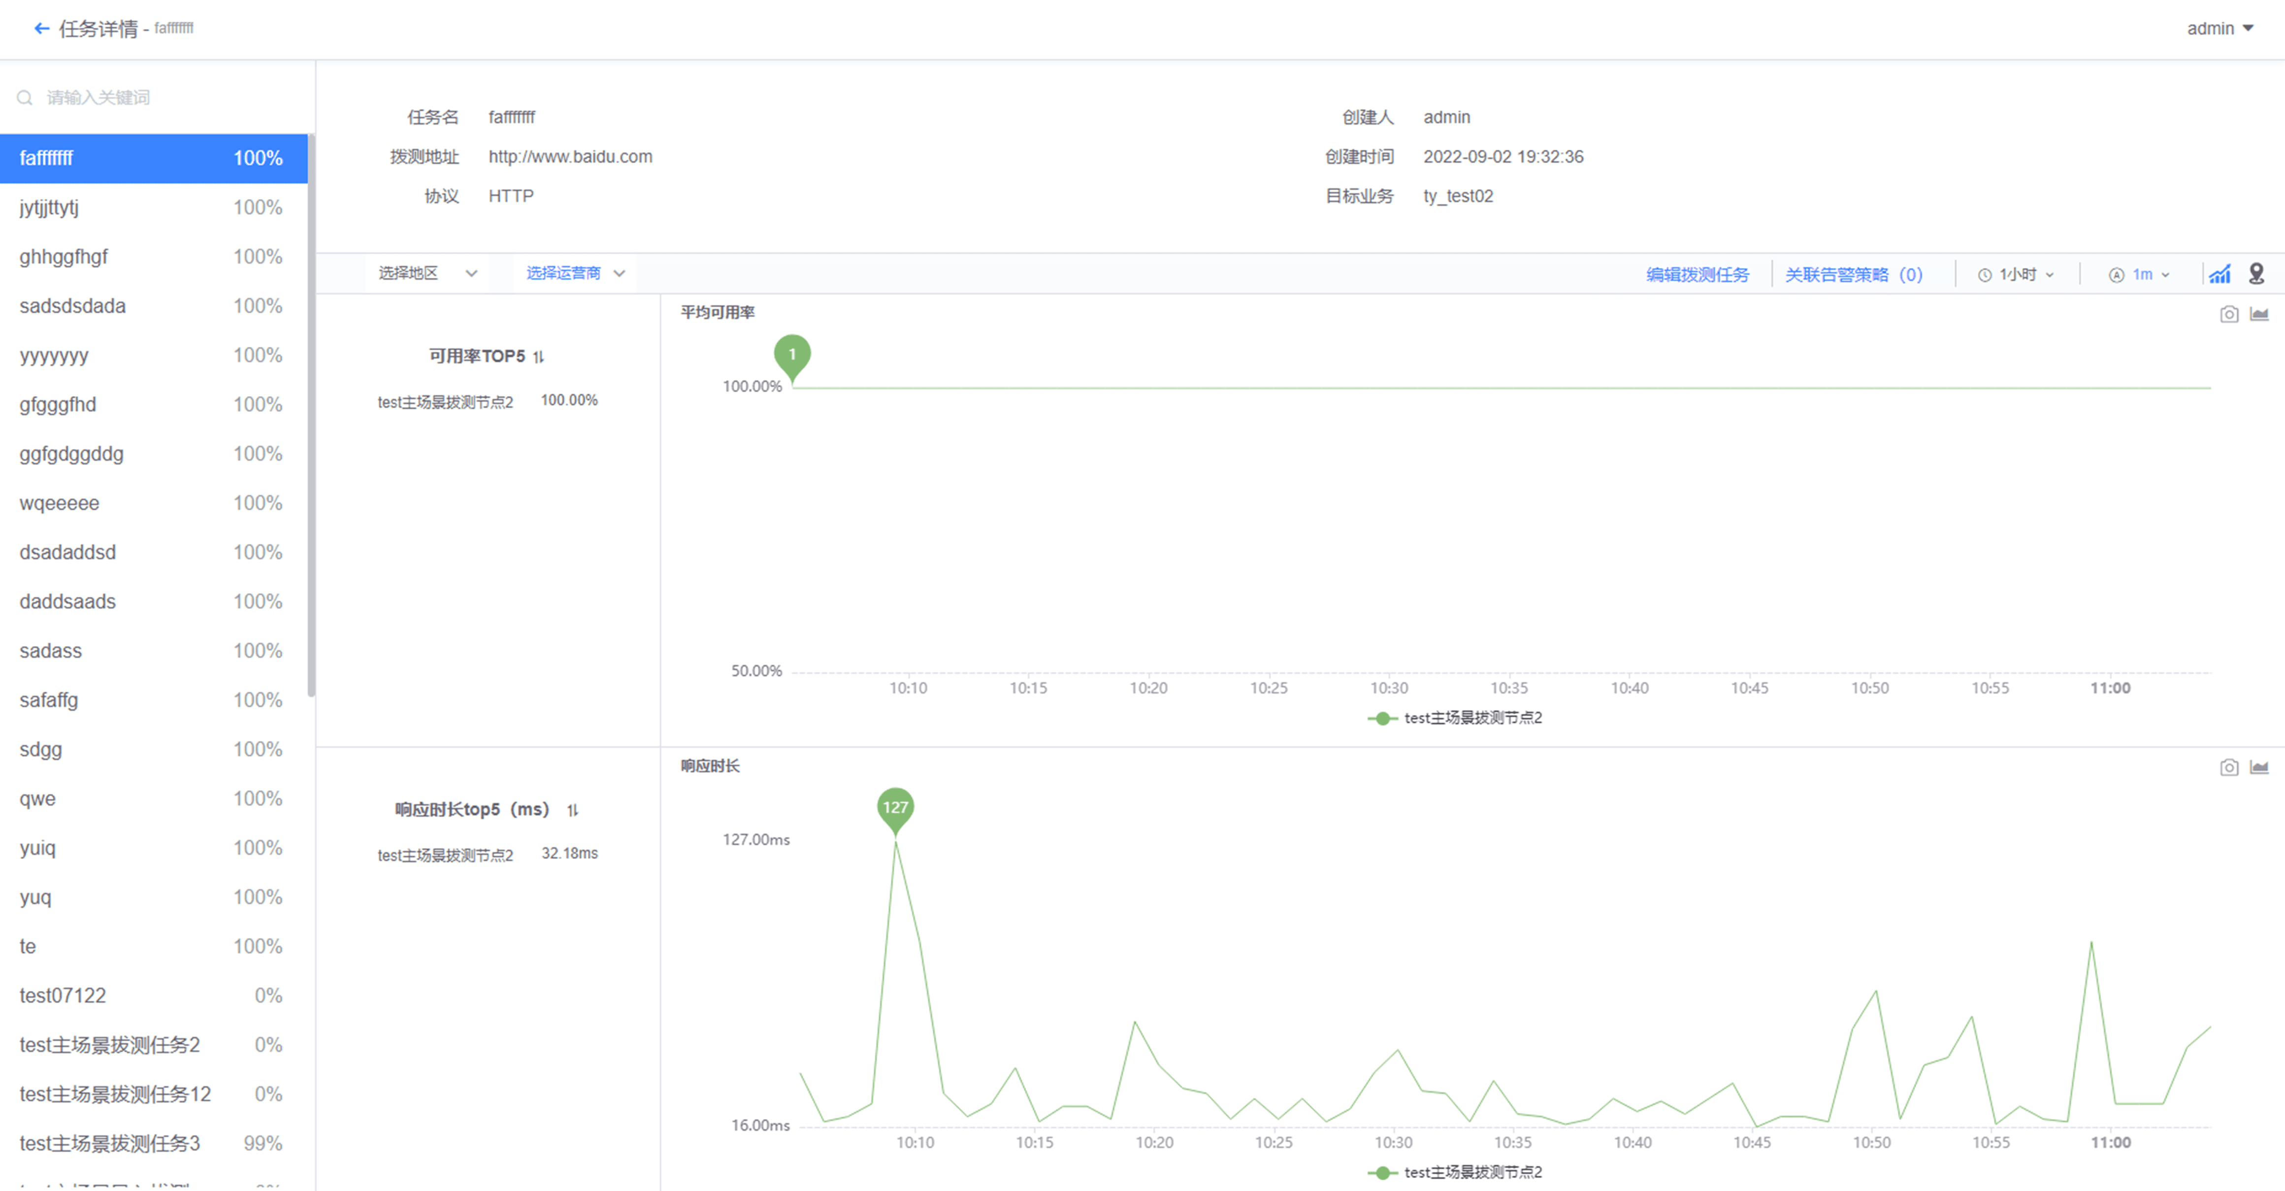The width and height of the screenshot is (2285, 1191).
Task: Click the 100.00% value in 可用率TOP5
Action: click(569, 400)
